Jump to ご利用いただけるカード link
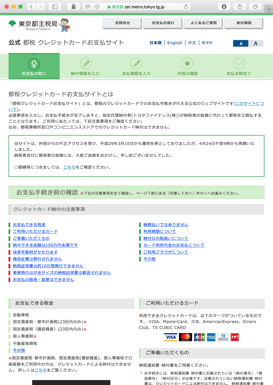The width and height of the screenshot is (273, 385). [35, 231]
